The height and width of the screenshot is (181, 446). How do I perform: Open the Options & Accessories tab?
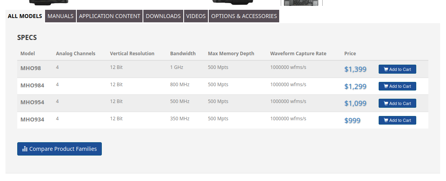244,16
